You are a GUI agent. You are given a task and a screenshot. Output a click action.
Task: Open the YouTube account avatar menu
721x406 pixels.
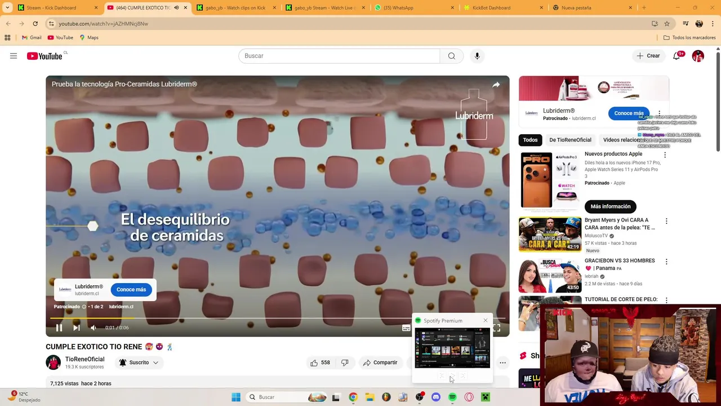[x=698, y=56]
